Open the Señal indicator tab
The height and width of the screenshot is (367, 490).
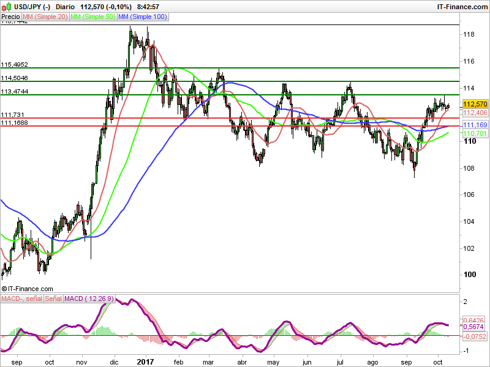click(x=53, y=298)
